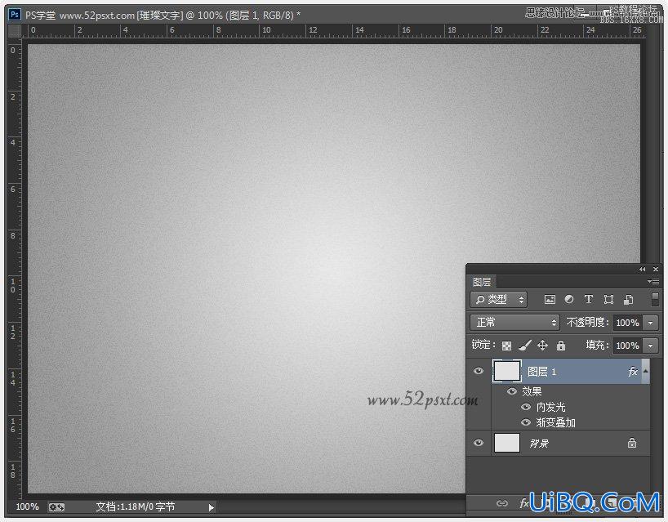Open the 类型 filter type dropdown
Screen dimensions: 668x522
point(498,300)
